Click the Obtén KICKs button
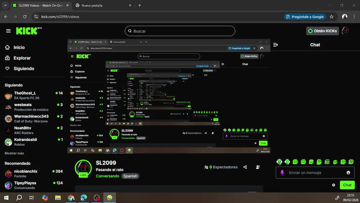 tap(322, 31)
